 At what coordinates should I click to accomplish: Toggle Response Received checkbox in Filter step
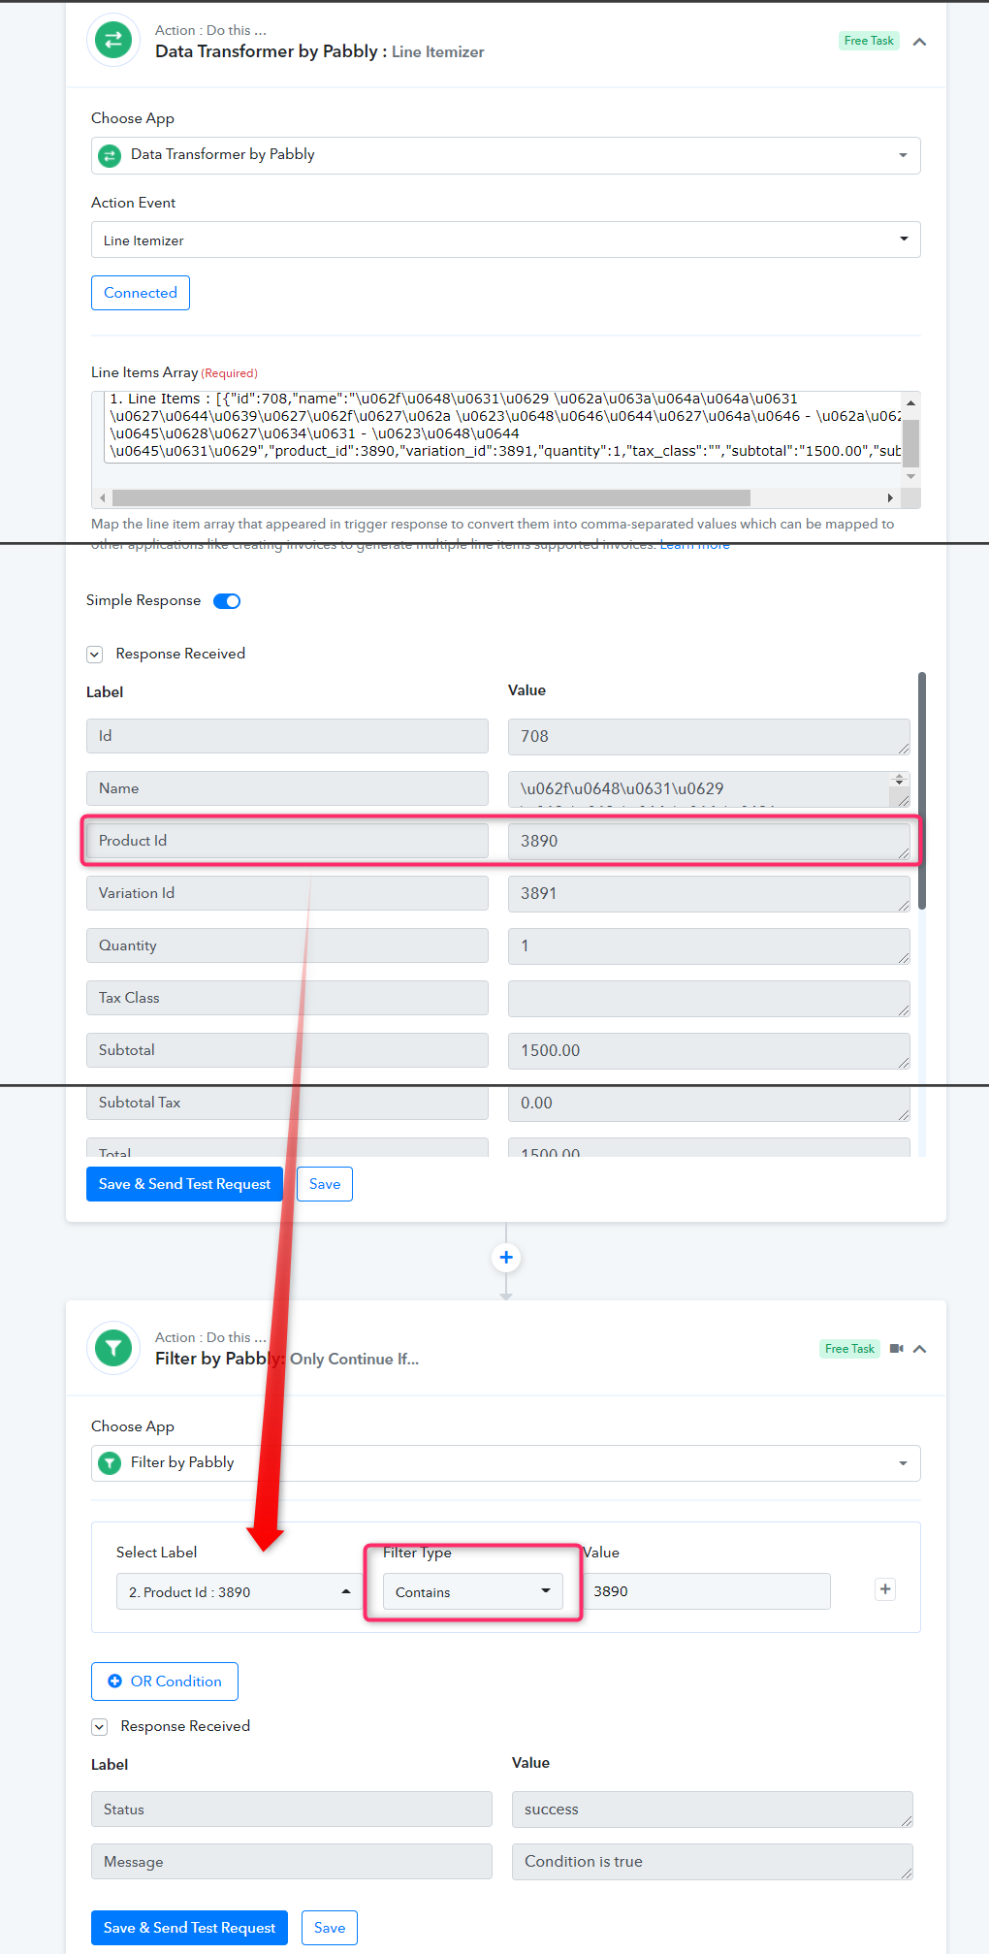(x=100, y=1727)
